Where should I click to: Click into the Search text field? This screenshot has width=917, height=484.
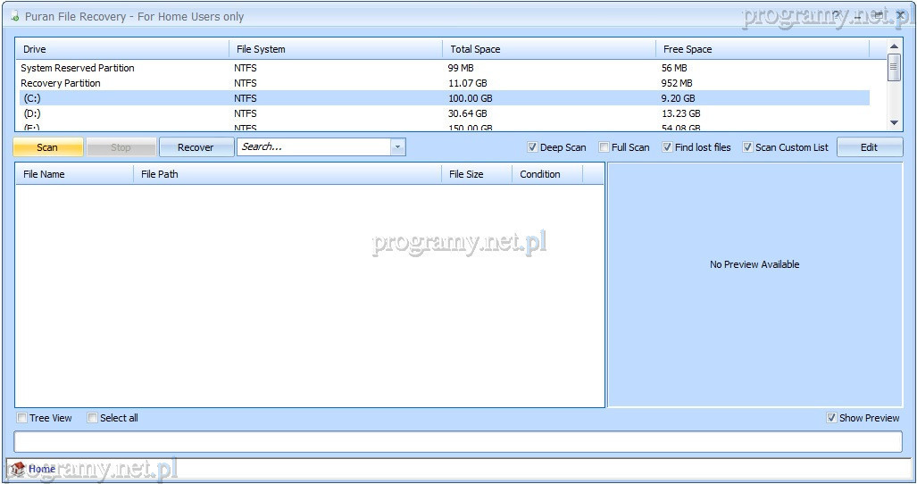click(x=313, y=147)
